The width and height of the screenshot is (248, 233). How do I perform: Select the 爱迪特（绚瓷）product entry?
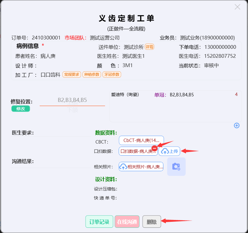pos(125,95)
